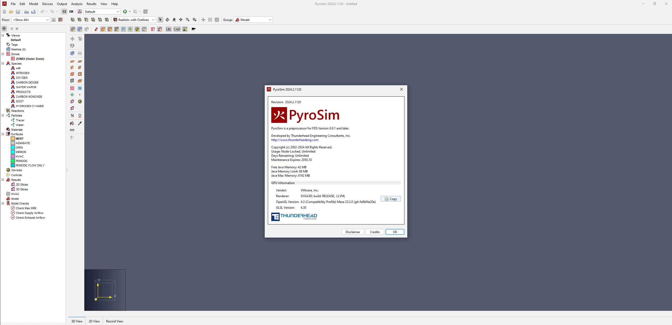
Task: Open the thunderheadeng.com link
Action: click(295, 140)
